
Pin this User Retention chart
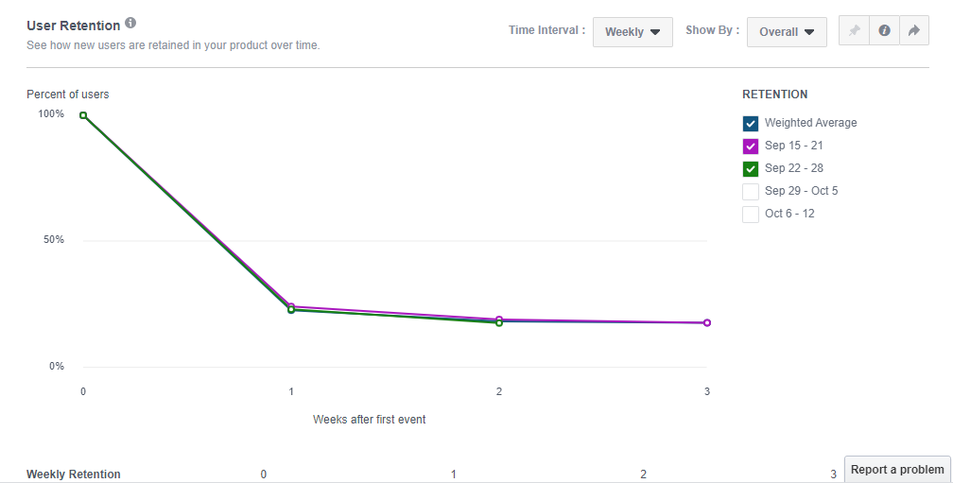click(x=854, y=31)
